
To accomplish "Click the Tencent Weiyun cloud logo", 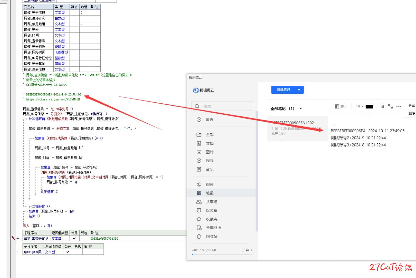I will click(x=196, y=90).
